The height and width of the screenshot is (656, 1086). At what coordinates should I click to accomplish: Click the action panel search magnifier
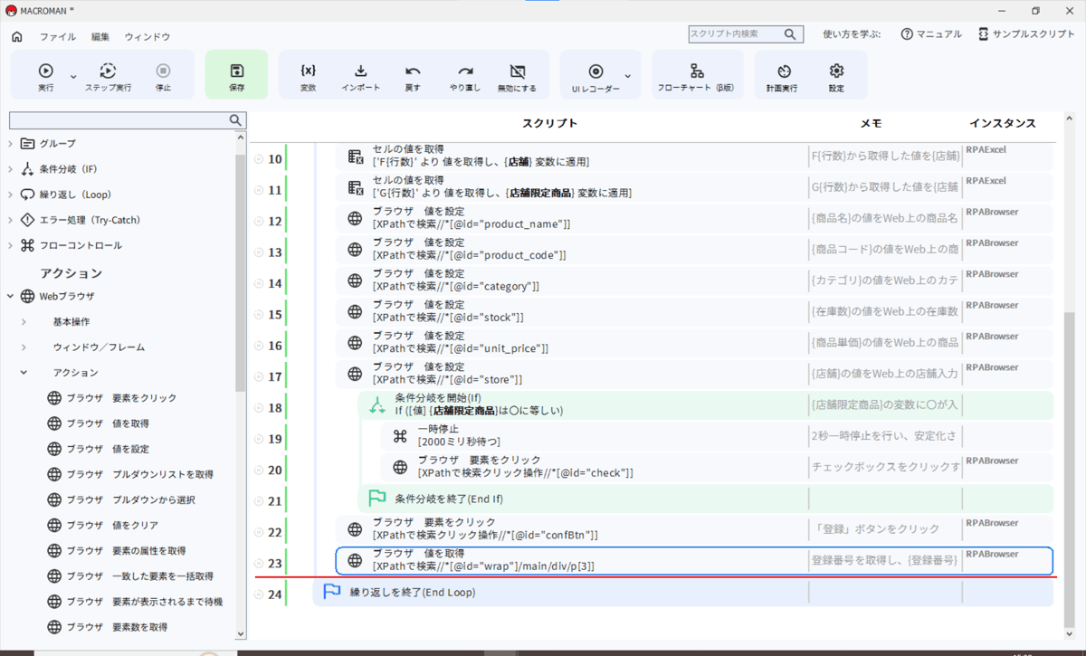(235, 119)
